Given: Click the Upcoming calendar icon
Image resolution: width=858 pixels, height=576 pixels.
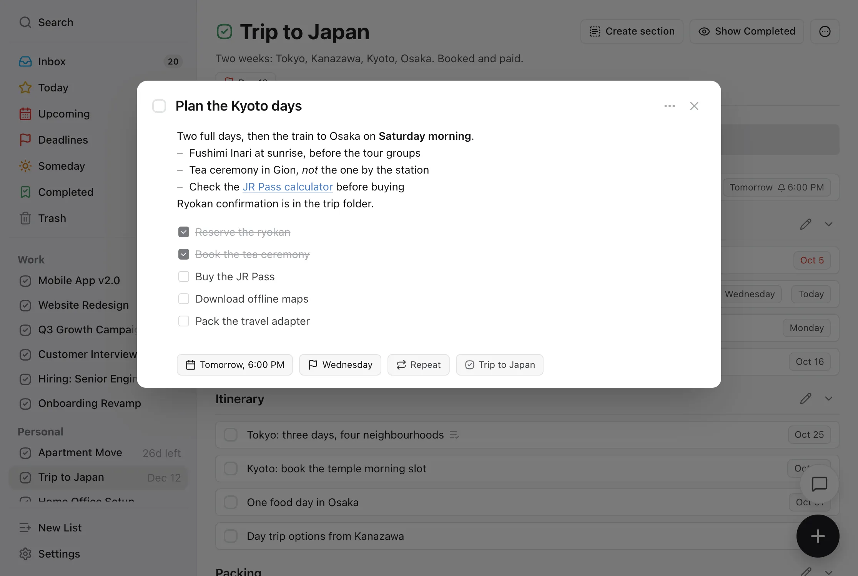Looking at the screenshot, I should click(x=25, y=114).
